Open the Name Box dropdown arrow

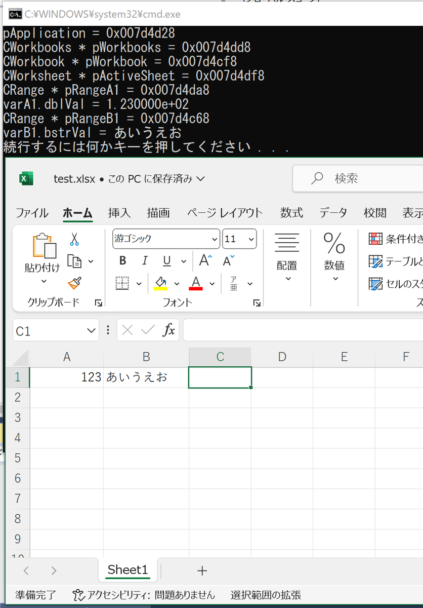coord(91,331)
